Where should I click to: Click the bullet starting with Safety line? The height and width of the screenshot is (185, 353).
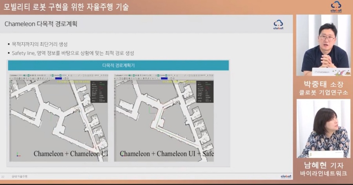click(x=73, y=53)
